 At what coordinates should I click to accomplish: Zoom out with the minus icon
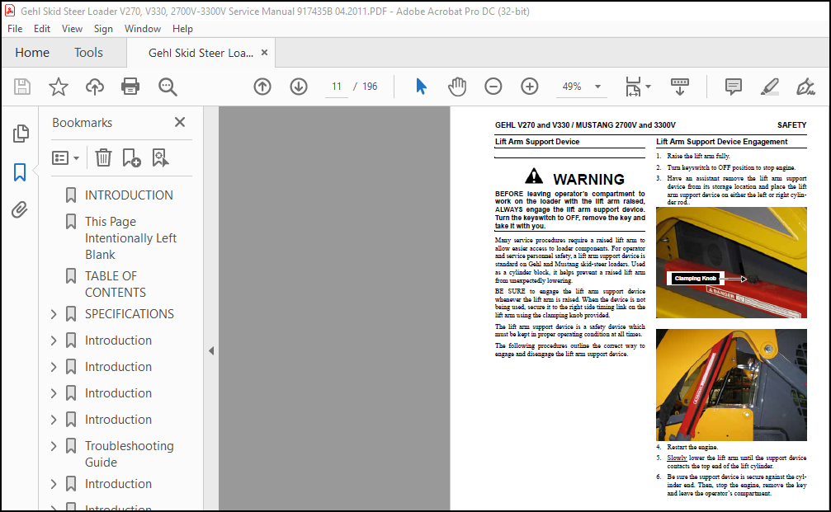[493, 87]
